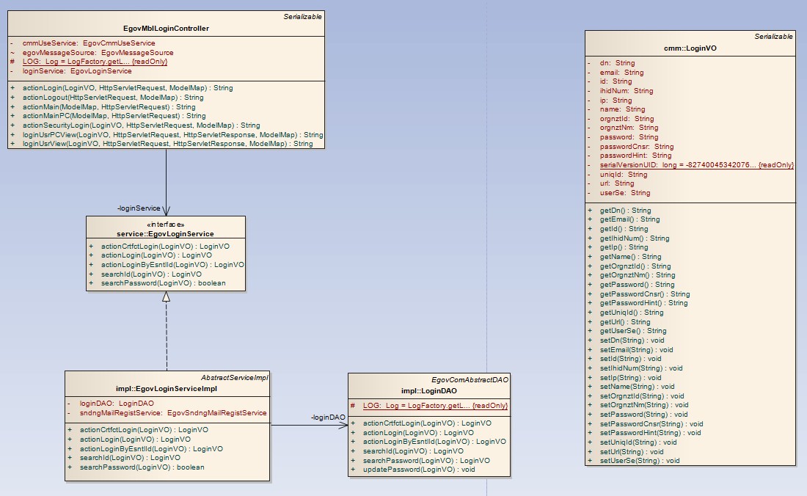Click the actionSecurityLogin method
Screen dimensions: 807x496
(141, 125)
